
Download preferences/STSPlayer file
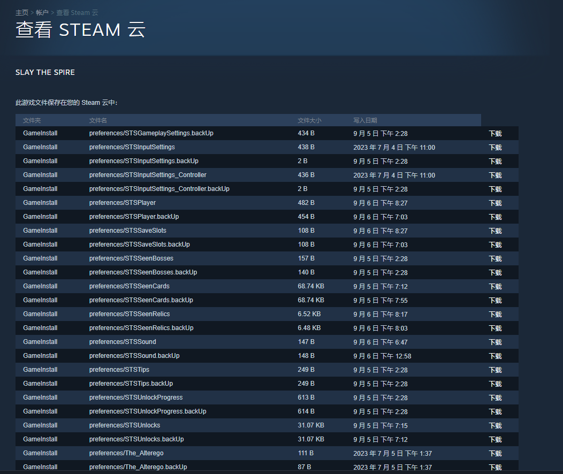pos(495,203)
